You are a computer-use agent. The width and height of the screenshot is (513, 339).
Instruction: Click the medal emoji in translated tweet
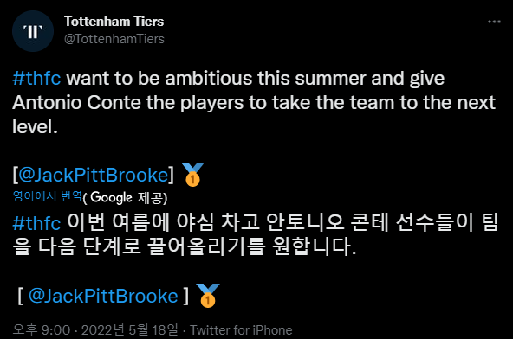click(x=208, y=296)
